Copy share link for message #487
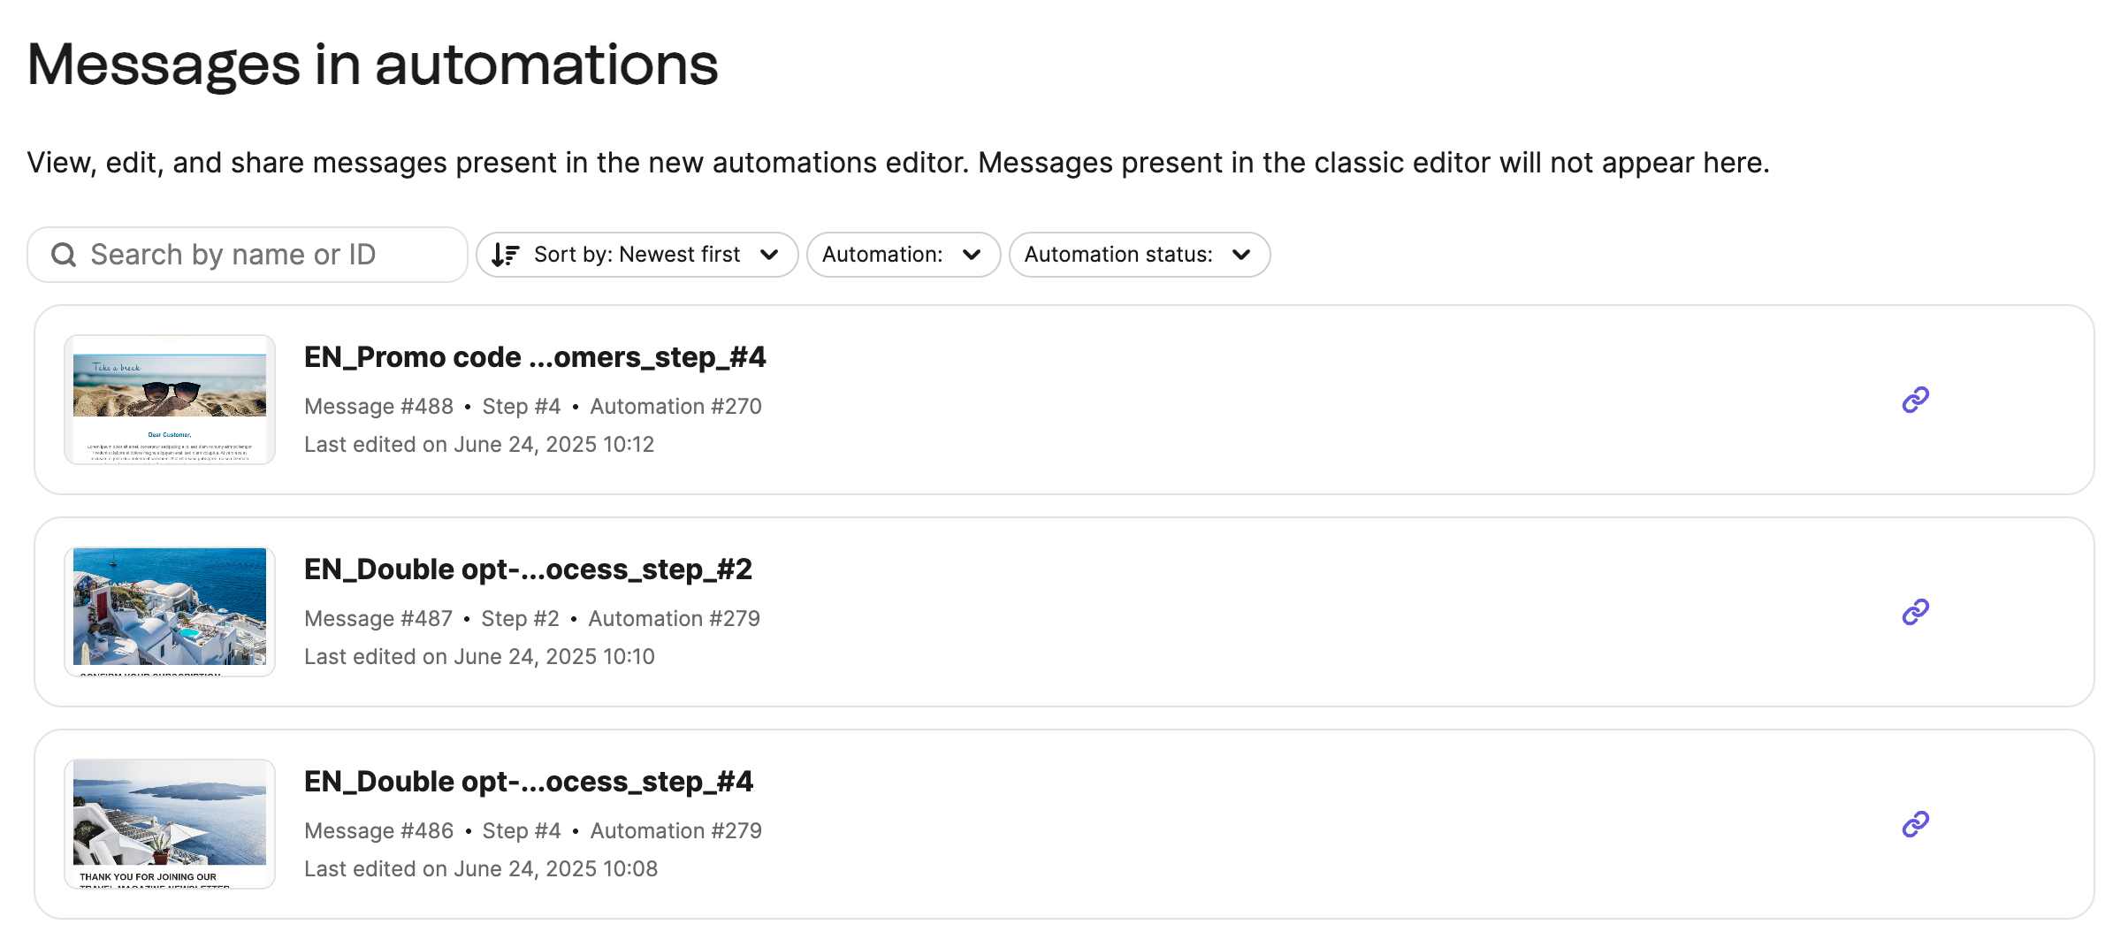Viewport: 2113px width, 932px height. pos(1915,612)
